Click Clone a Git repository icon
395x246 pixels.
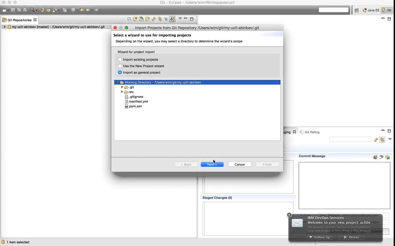click(141, 19)
